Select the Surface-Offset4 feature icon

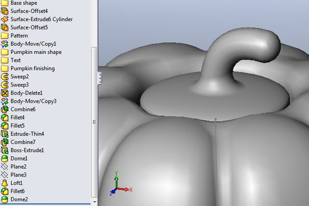click(x=5, y=11)
